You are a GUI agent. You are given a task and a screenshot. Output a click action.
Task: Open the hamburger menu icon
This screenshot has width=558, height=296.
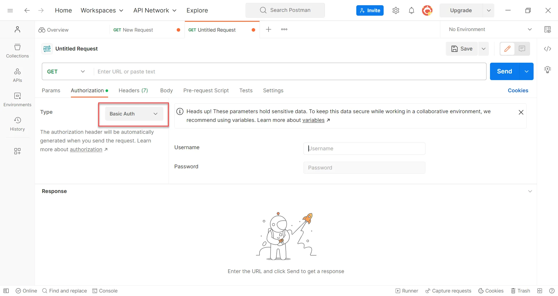[x=10, y=10]
